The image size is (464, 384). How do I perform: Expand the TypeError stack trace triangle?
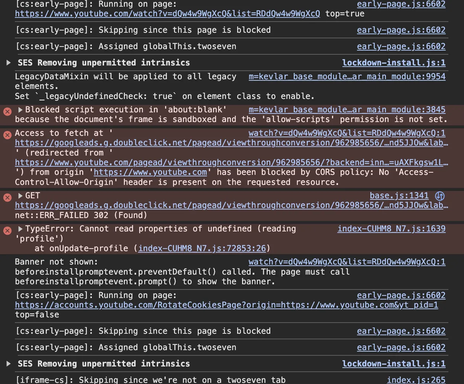20,229
